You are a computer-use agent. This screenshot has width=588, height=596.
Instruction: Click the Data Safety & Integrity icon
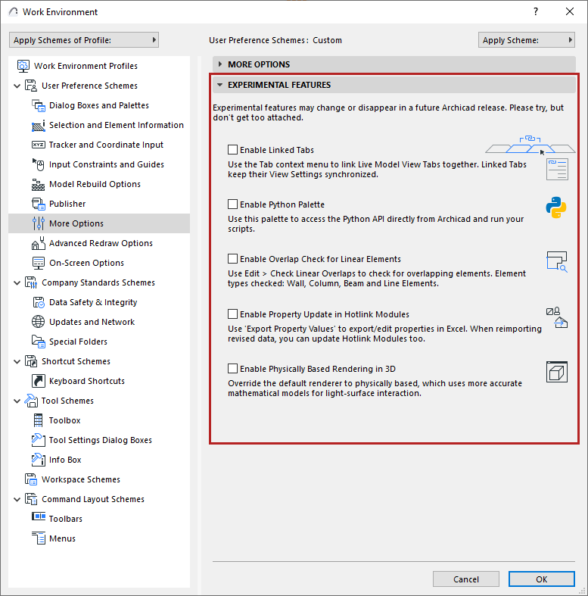click(x=39, y=303)
